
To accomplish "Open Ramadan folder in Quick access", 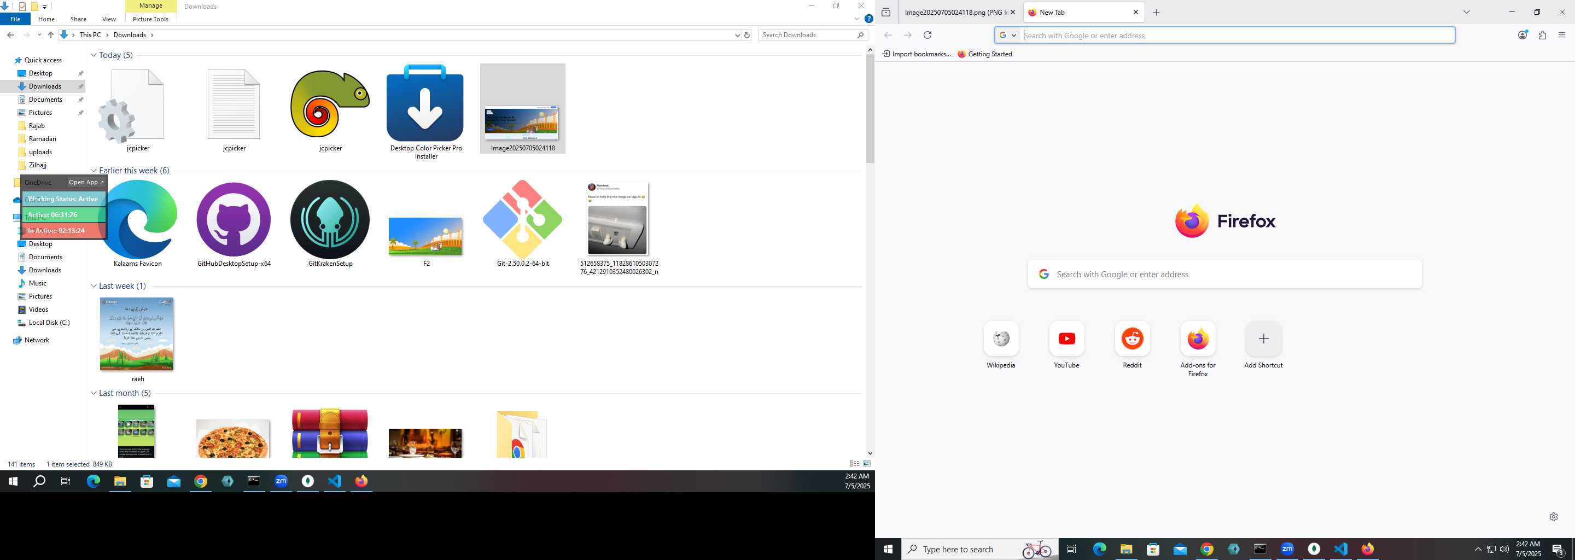I will click(42, 139).
